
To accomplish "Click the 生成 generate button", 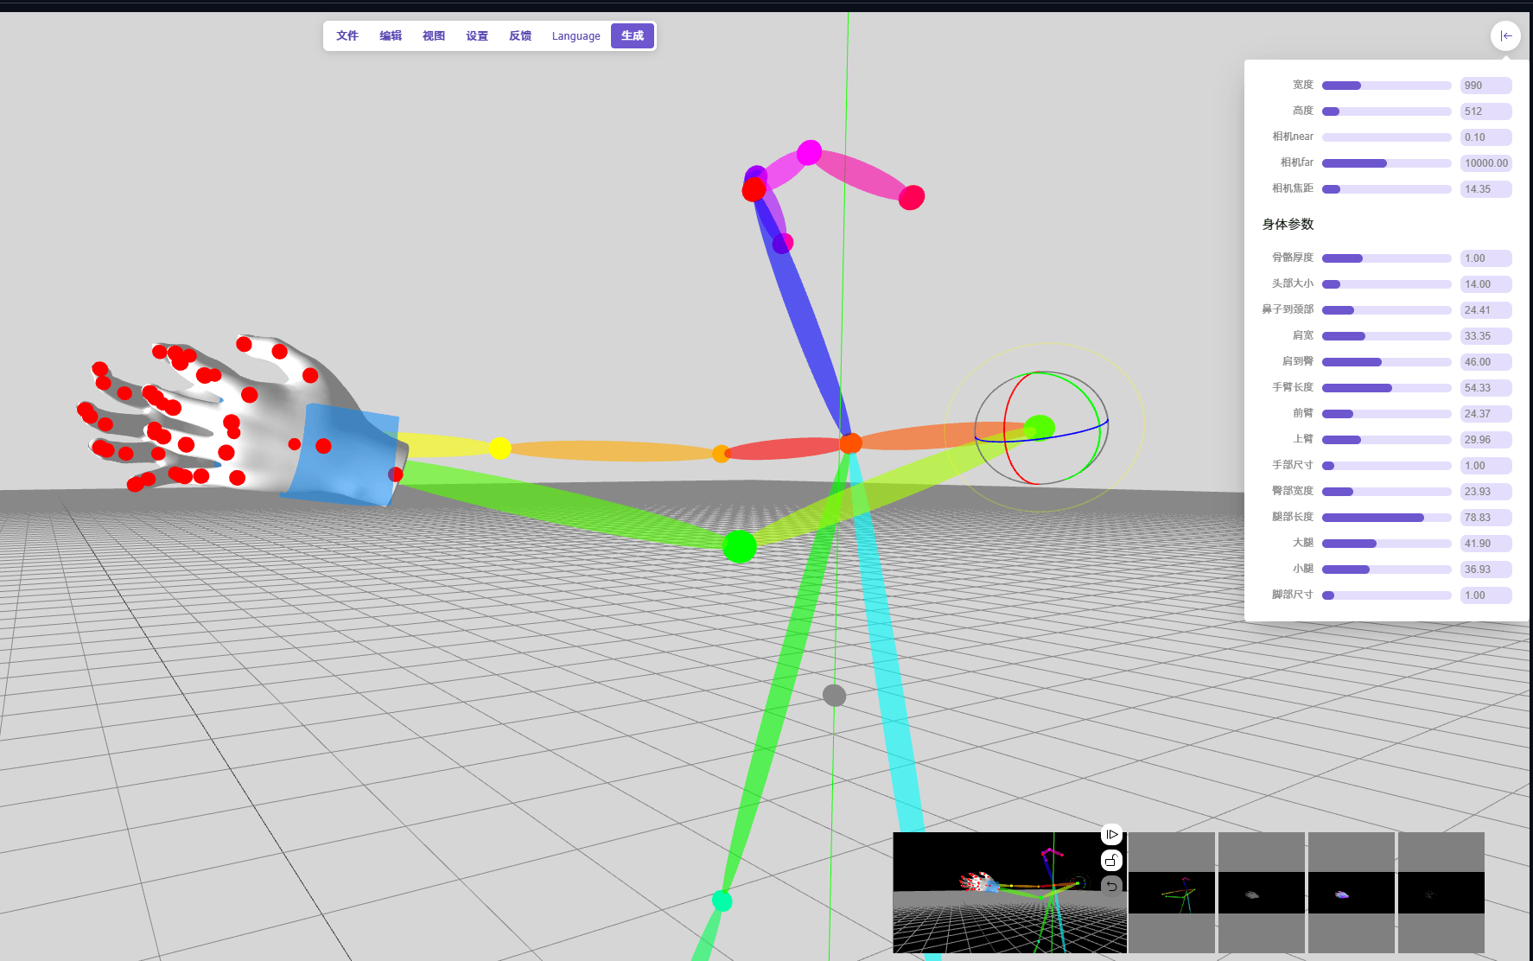I will pos(633,35).
